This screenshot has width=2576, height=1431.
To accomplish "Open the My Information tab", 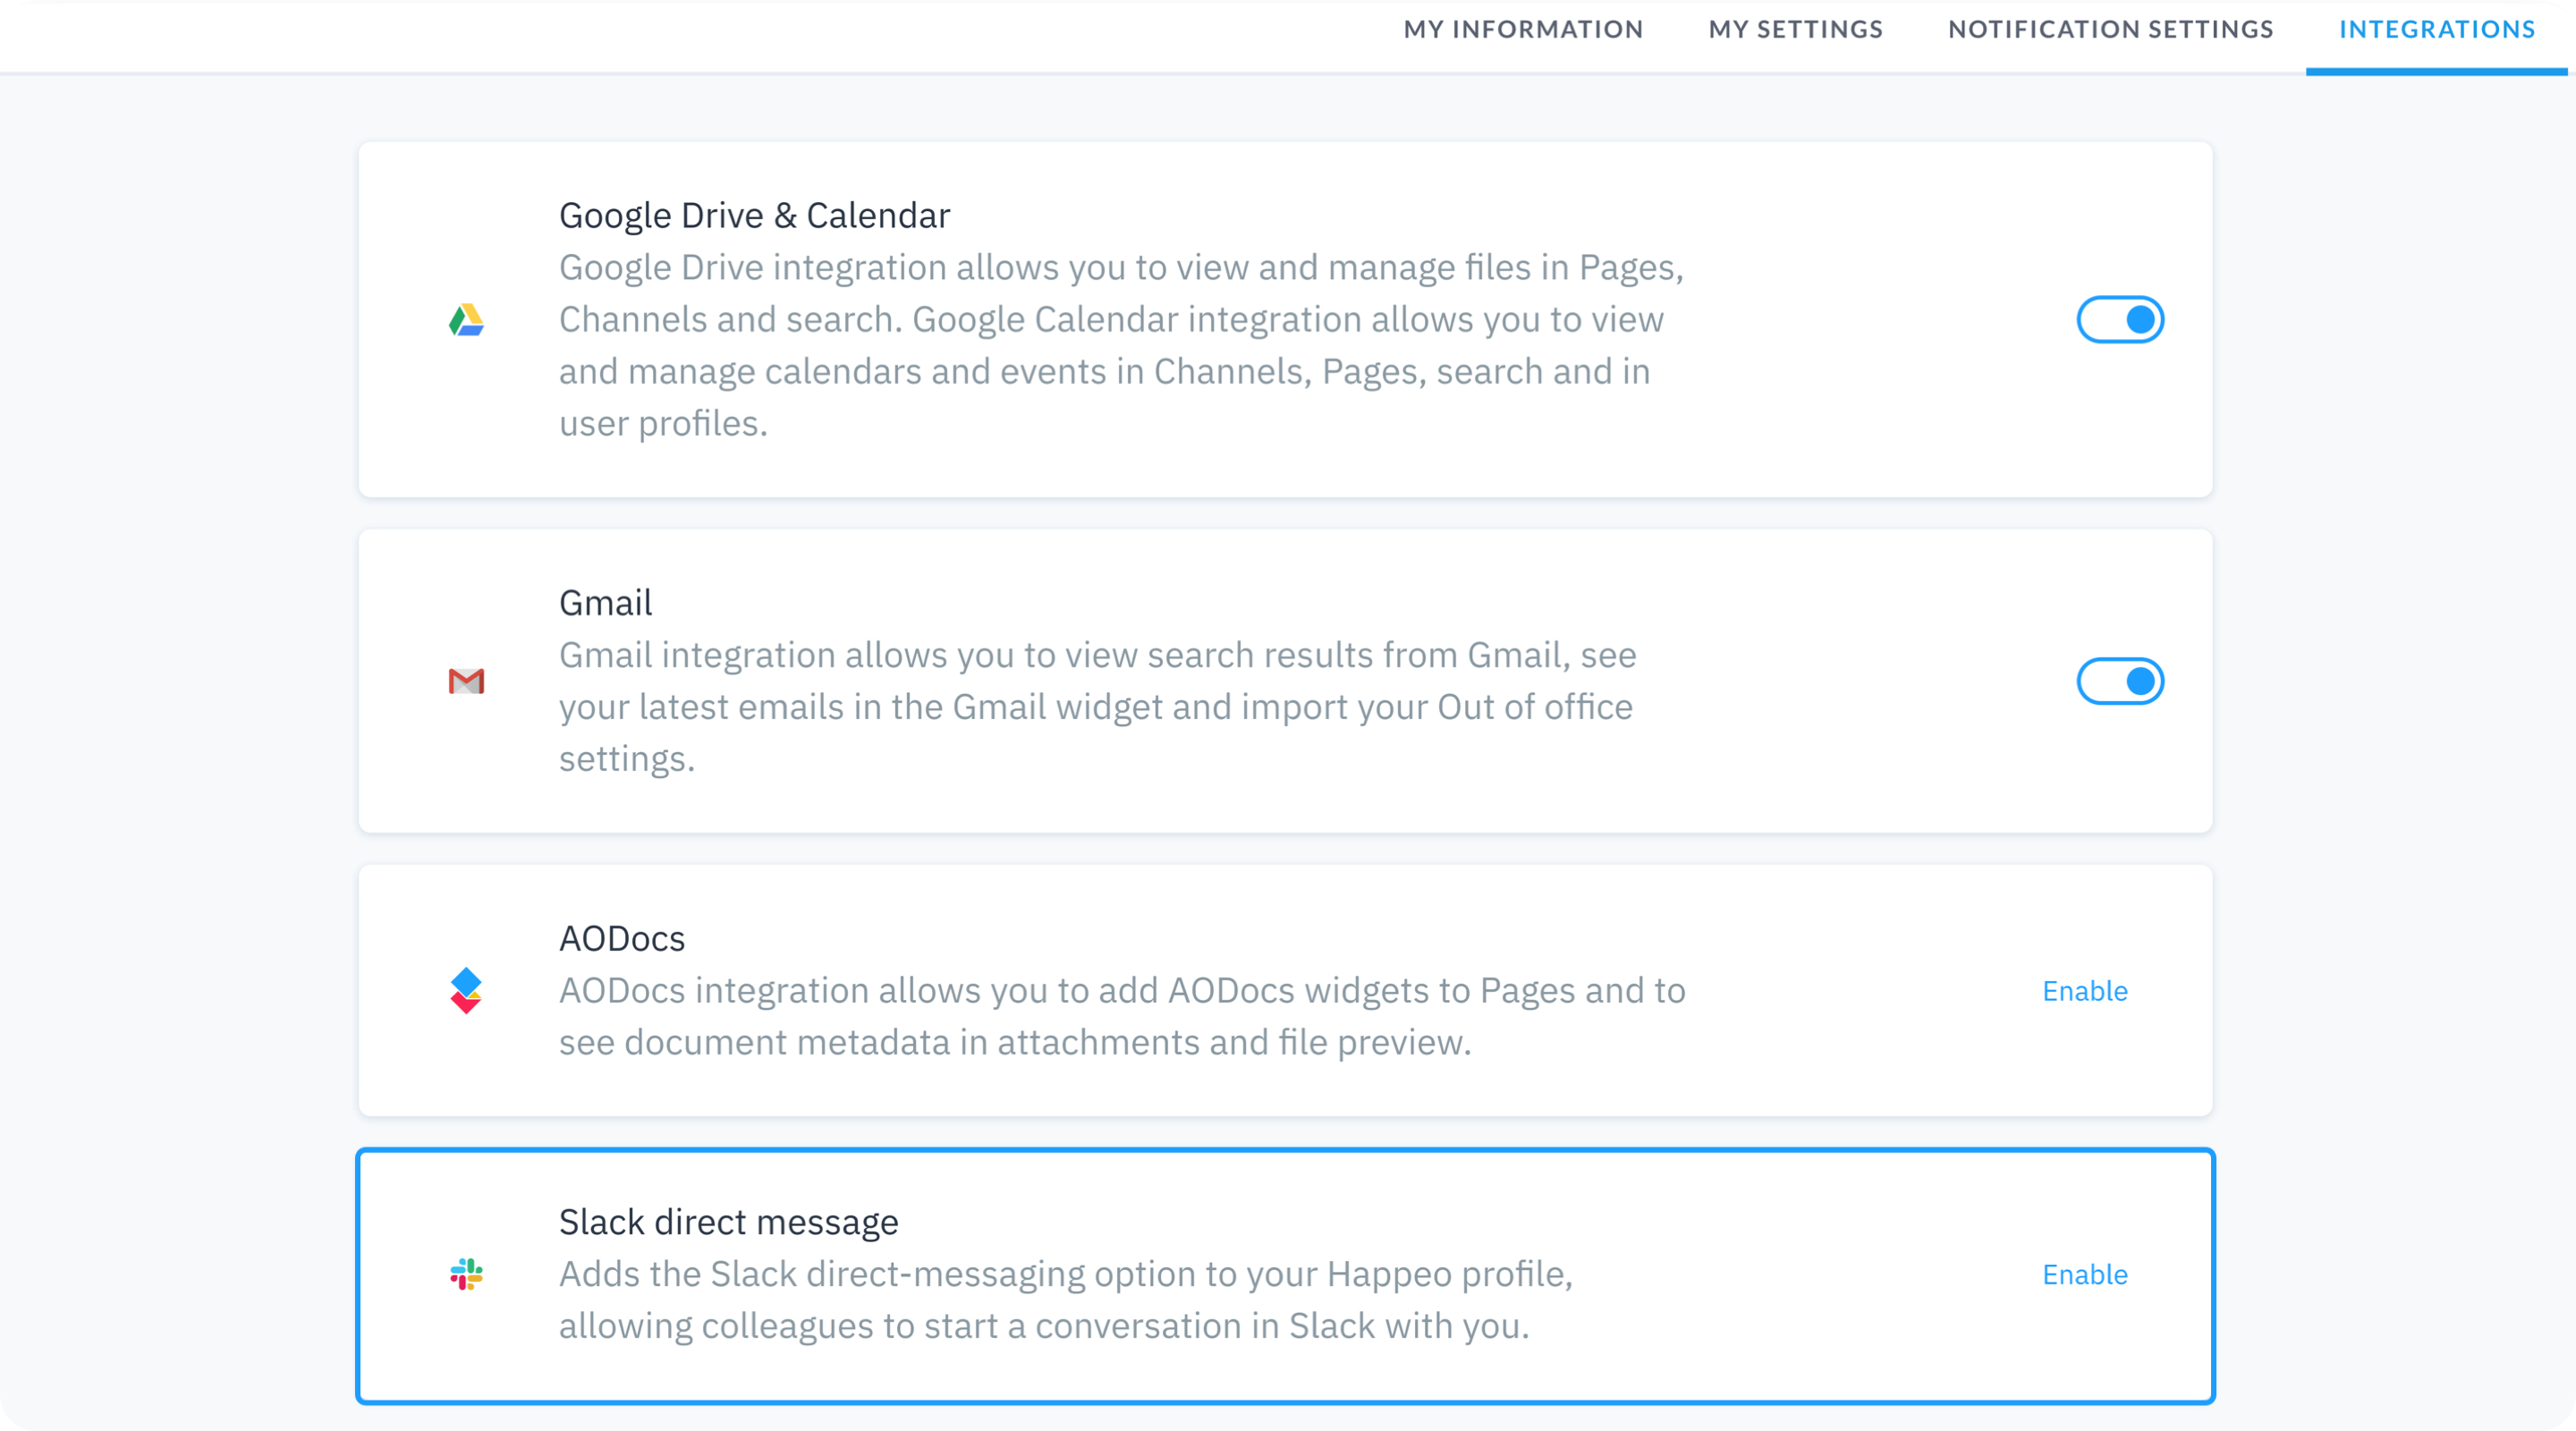I will click(1523, 30).
